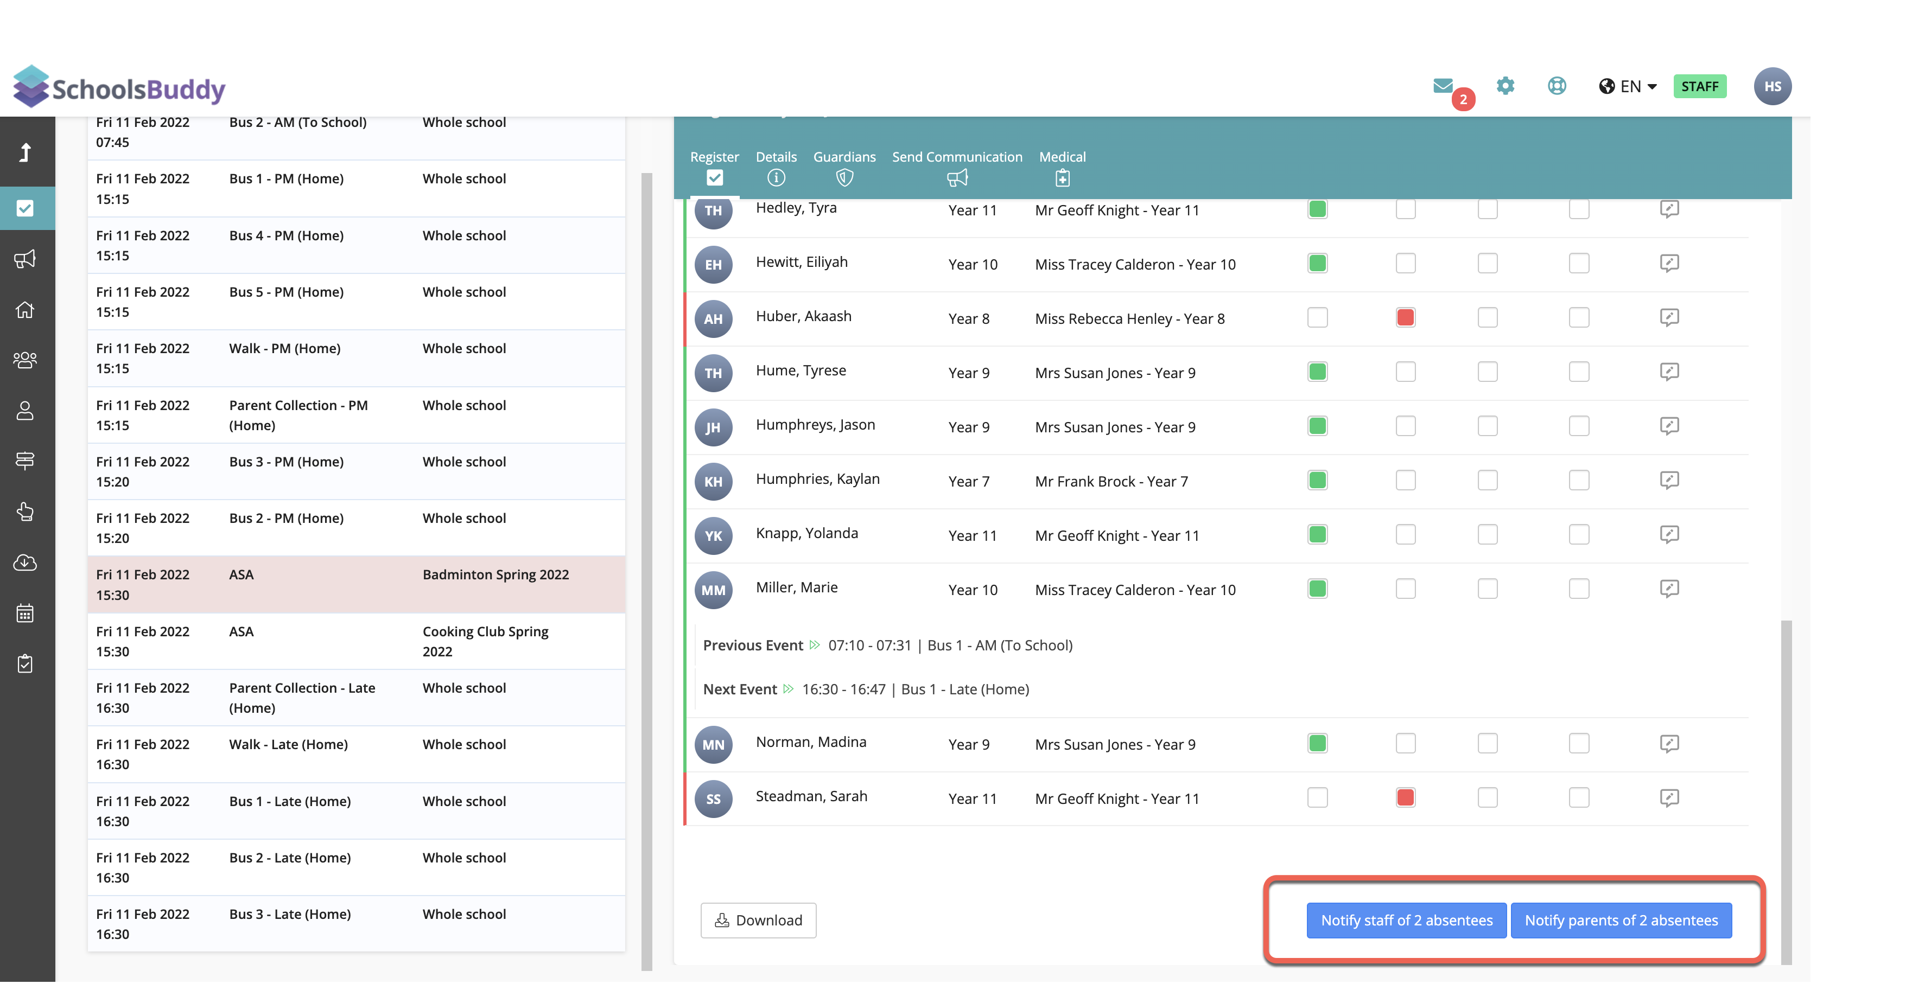This screenshot has width=1931, height=984.
Task: Open settings gear in top bar
Action: [1505, 86]
